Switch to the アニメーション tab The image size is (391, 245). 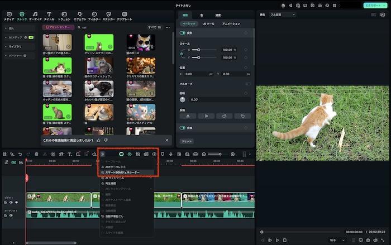[x=231, y=24]
